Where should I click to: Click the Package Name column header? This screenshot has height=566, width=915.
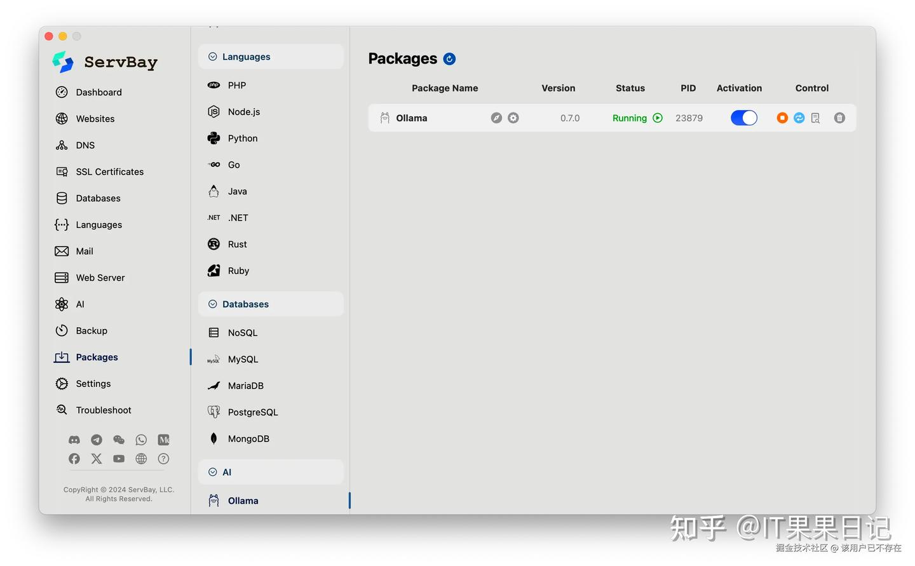(445, 88)
